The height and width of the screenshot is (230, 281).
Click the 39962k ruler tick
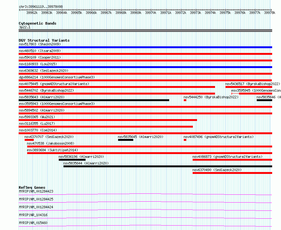[32, 13]
